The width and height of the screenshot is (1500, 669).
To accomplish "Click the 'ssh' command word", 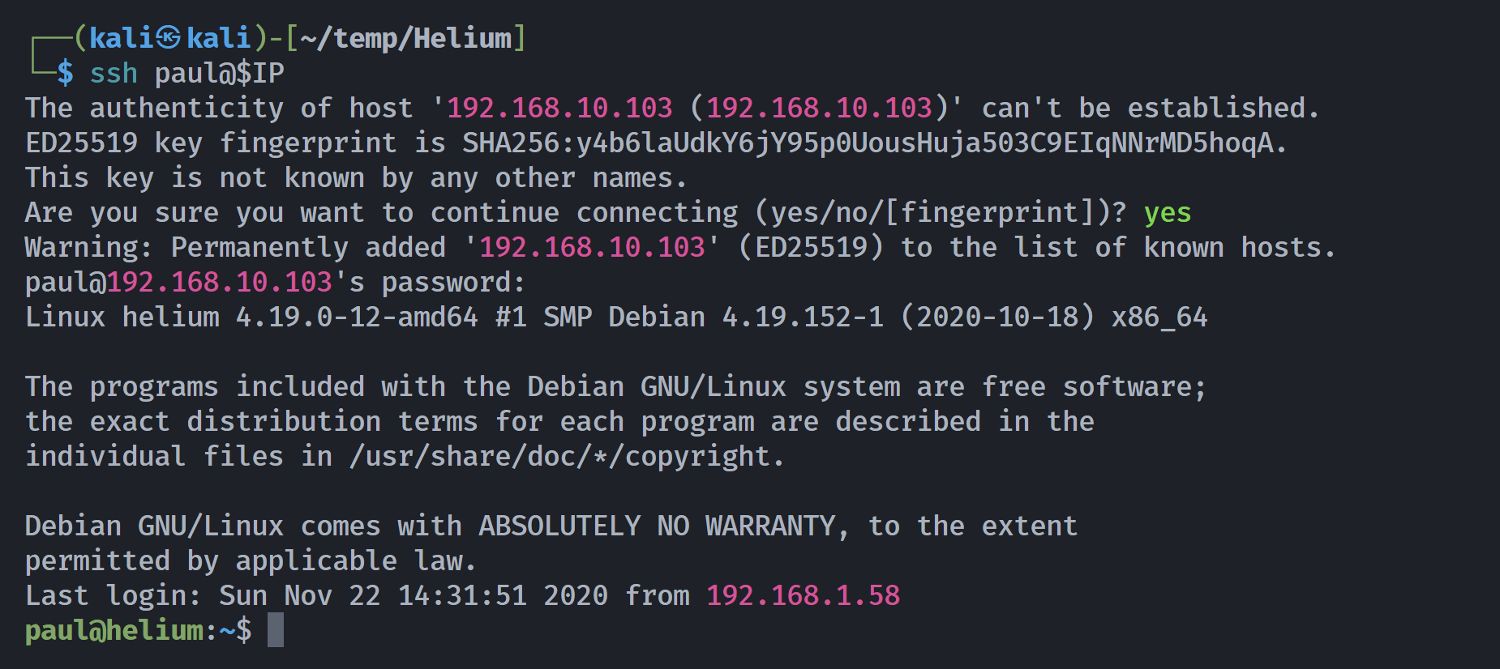I will [x=114, y=74].
